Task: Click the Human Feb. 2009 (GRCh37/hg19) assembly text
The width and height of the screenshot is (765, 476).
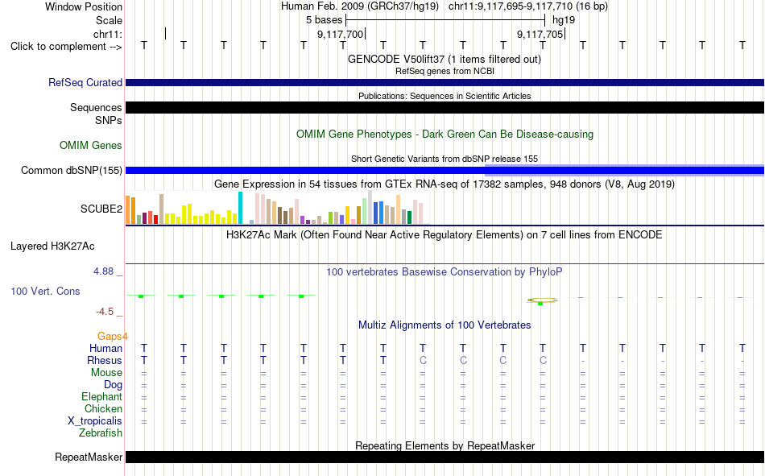Action: (360, 6)
